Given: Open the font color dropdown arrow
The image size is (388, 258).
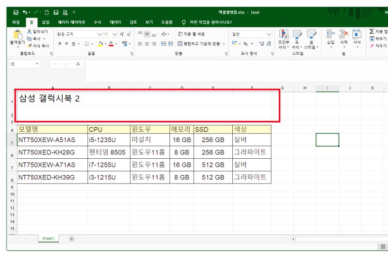Looking at the screenshot, I should tap(116, 44).
